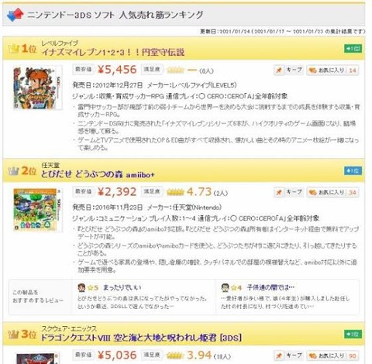Viewport: 372px width, 364px height.
Task: Open the 子供達の間では… review link
Action: pos(270,287)
